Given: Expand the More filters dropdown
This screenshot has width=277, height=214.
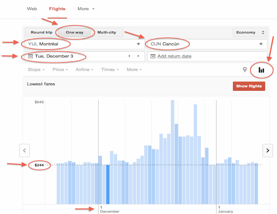Looking at the screenshot, I should (x=134, y=69).
